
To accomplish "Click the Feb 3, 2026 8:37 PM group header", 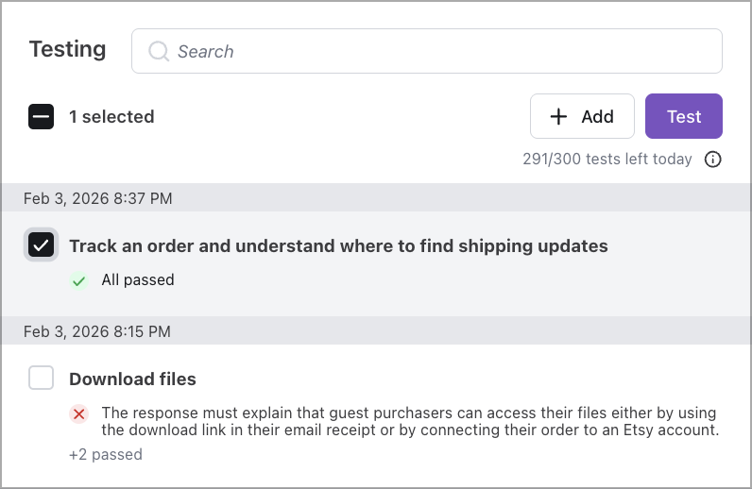I will click(98, 198).
